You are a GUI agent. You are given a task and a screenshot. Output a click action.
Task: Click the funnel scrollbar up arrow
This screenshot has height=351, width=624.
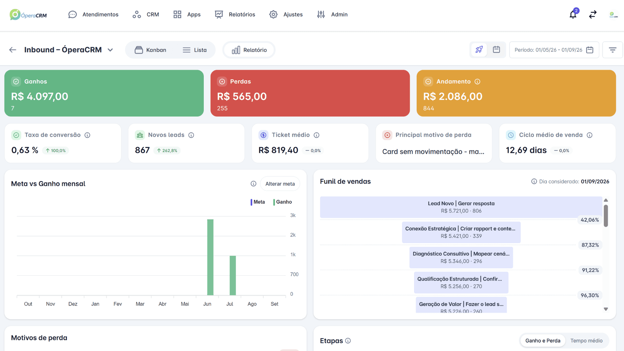coord(606,200)
